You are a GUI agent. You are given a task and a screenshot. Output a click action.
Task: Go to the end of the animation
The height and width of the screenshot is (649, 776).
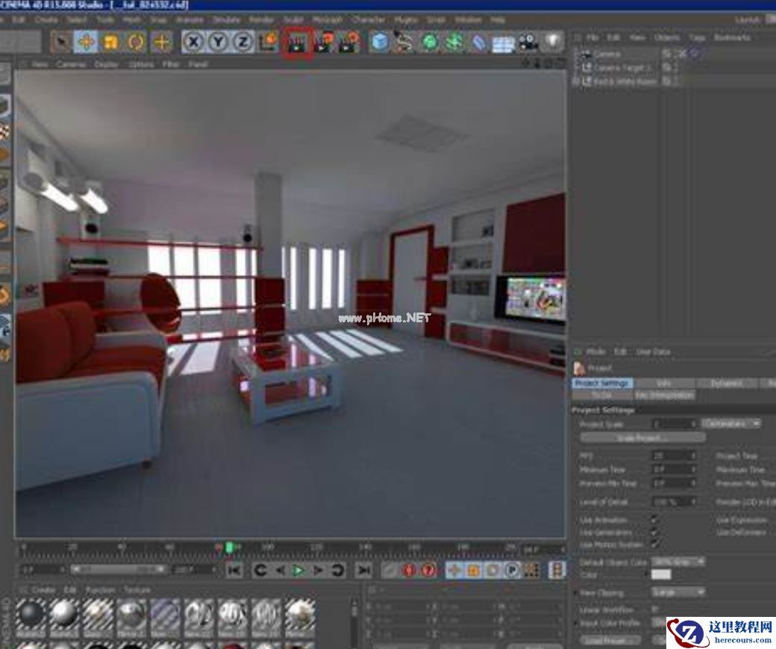click(364, 571)
